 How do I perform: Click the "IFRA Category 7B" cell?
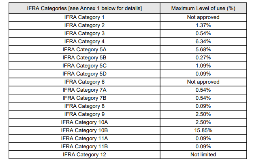84,98
